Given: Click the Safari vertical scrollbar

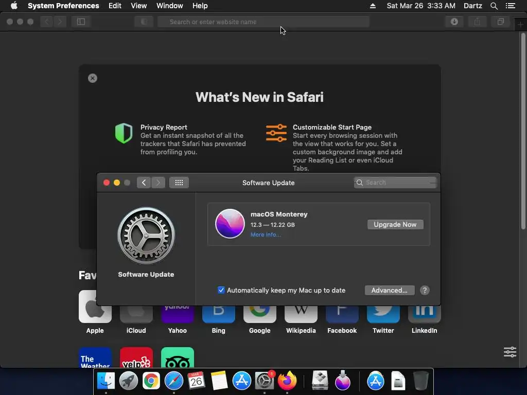Looking at the screenshot, I should tap(523, 131).
